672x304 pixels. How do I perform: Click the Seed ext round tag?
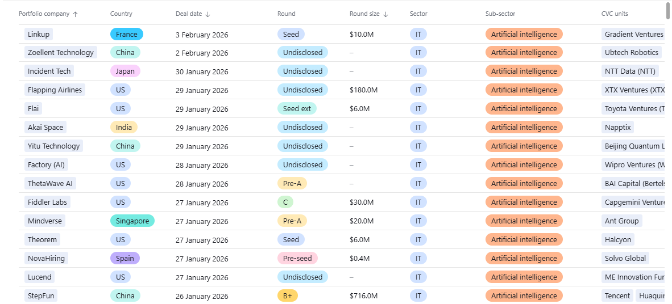pyautogui.click(x=297, y=109)
